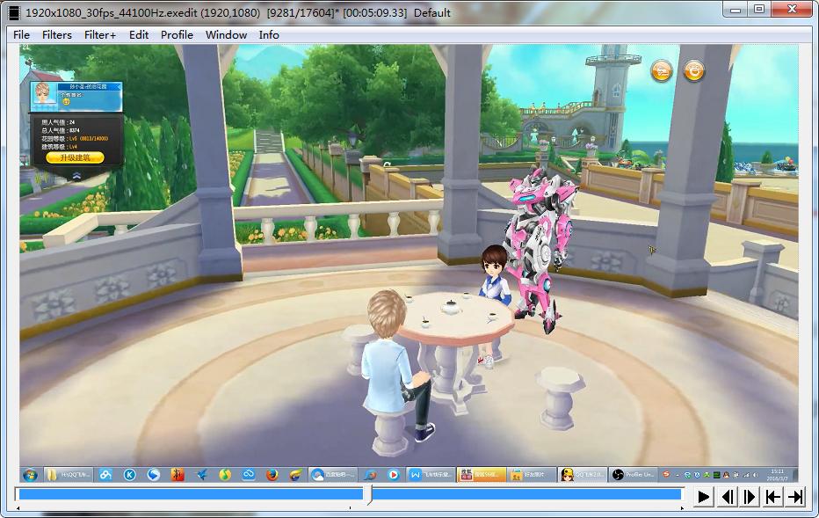Jump to the first frame
This screenshot has width=819, height=518.
(x=772, y=497)
